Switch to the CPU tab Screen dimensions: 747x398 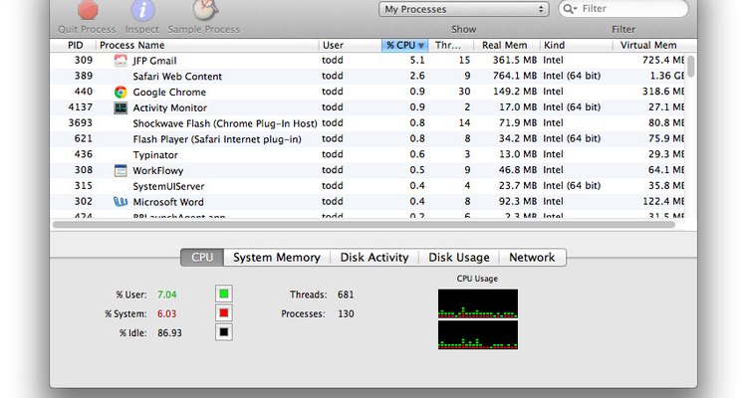click(202, 258)
